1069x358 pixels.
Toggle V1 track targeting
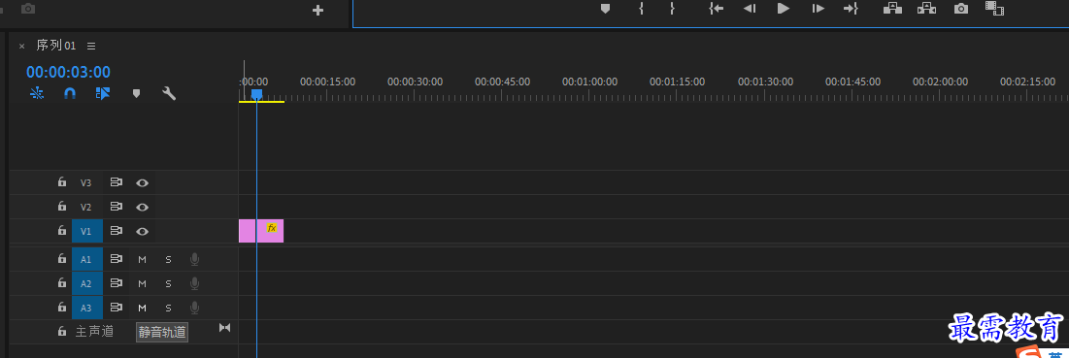point(87,231)
